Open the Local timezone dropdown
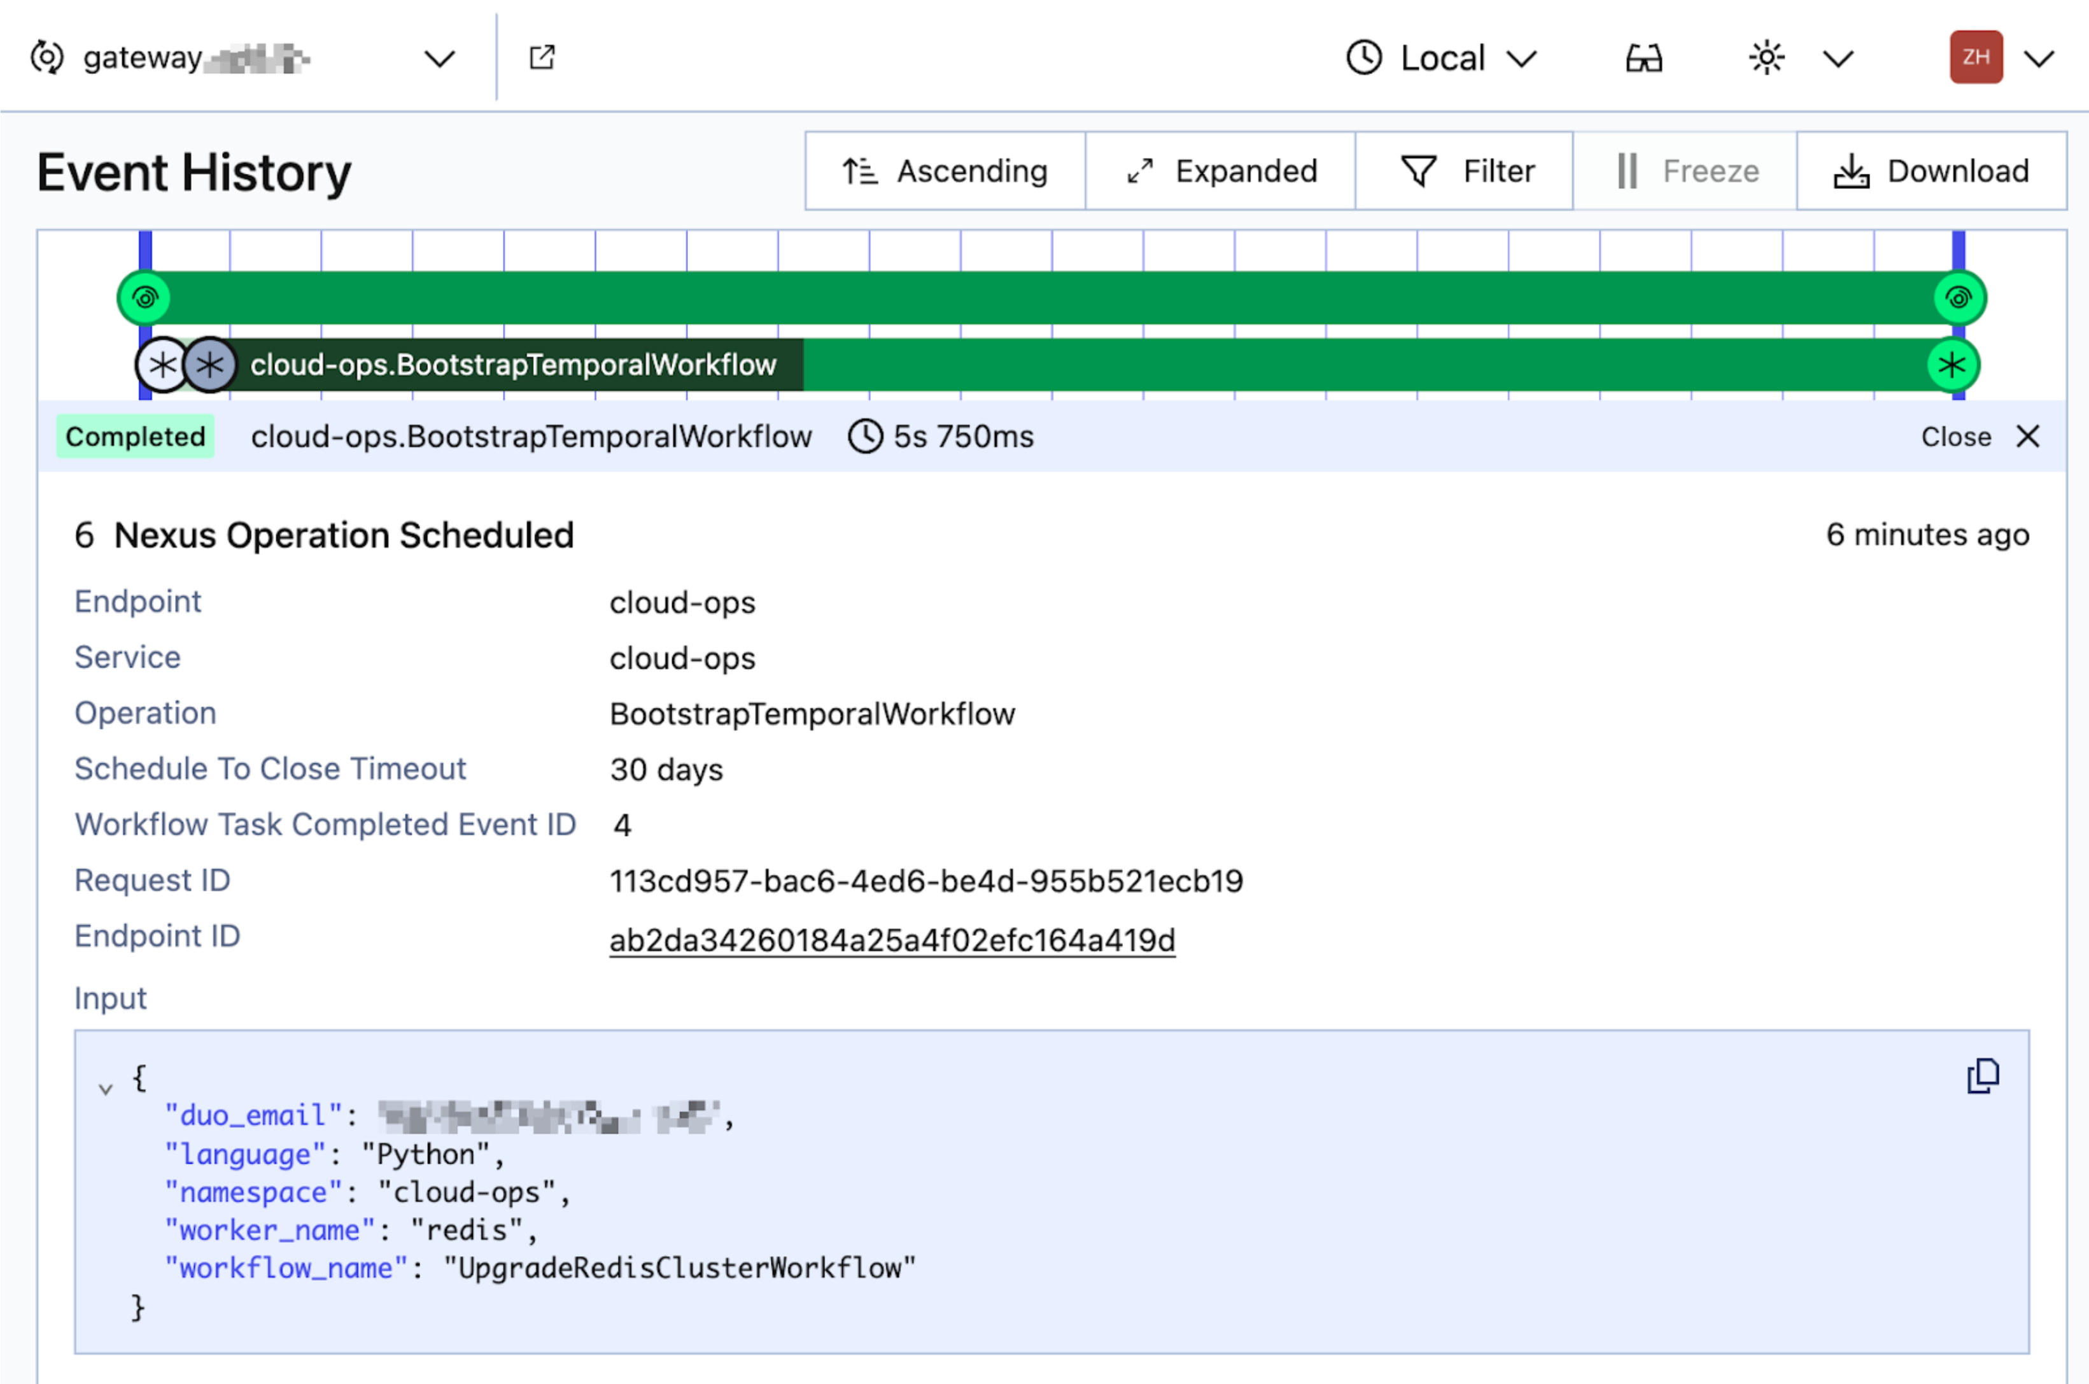 1442,59
